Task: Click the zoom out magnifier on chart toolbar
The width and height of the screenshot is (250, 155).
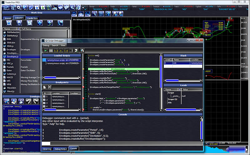Action: click(121, 14)
